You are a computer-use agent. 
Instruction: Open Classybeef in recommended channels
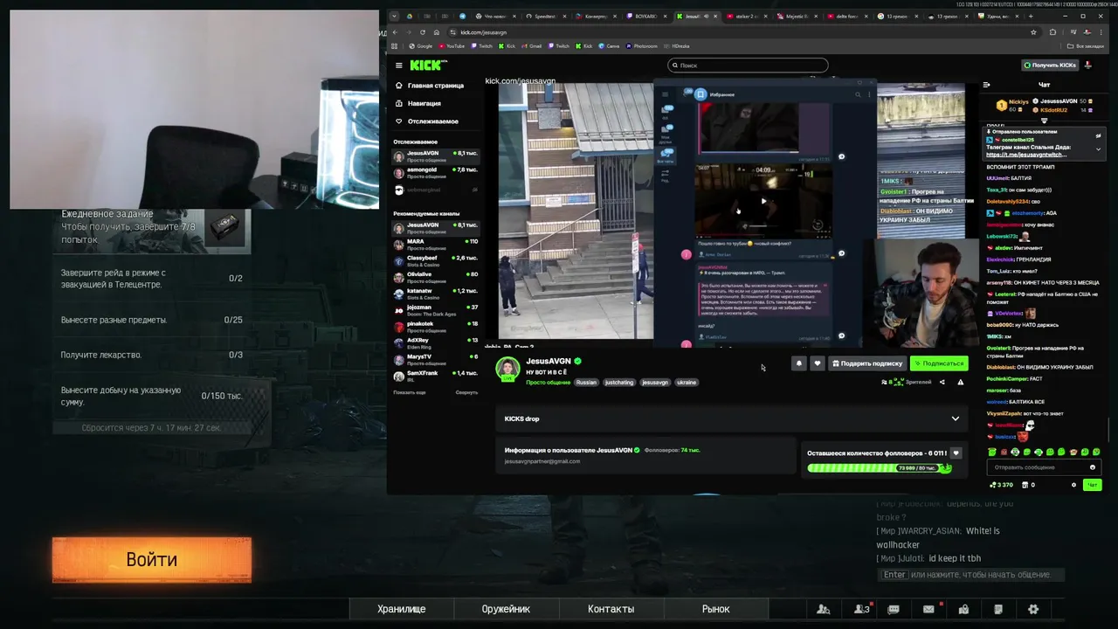[x=435, y=260]
